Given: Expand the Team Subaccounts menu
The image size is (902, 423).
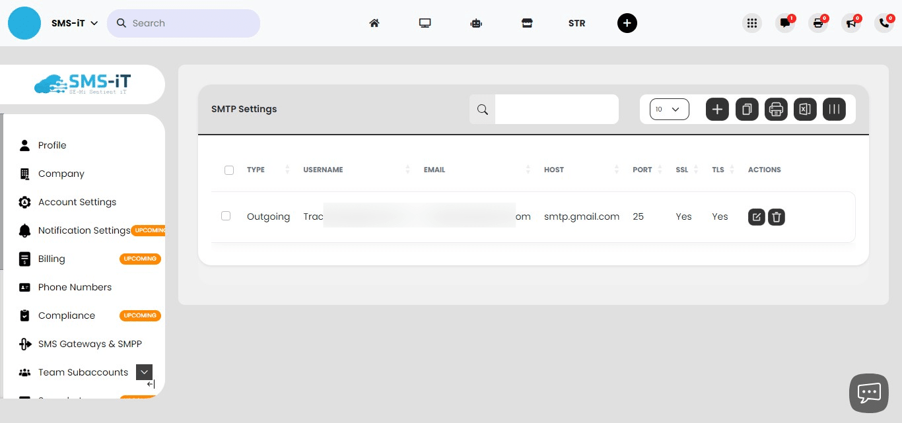Looking at the screenshot, I should (144, 372).
